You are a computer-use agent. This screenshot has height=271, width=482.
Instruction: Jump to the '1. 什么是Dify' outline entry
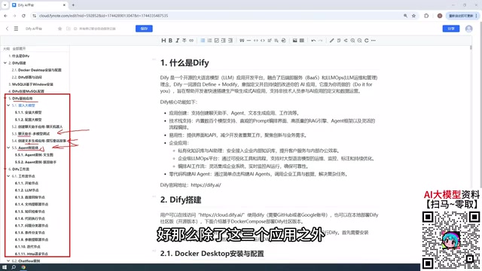pyautogui.click(x=19, y=56)
